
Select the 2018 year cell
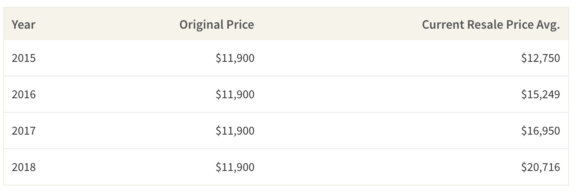23,167
